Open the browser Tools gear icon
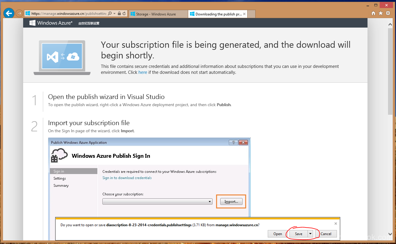The width and height of the screenshot is (396, 244). coord(388,13)
